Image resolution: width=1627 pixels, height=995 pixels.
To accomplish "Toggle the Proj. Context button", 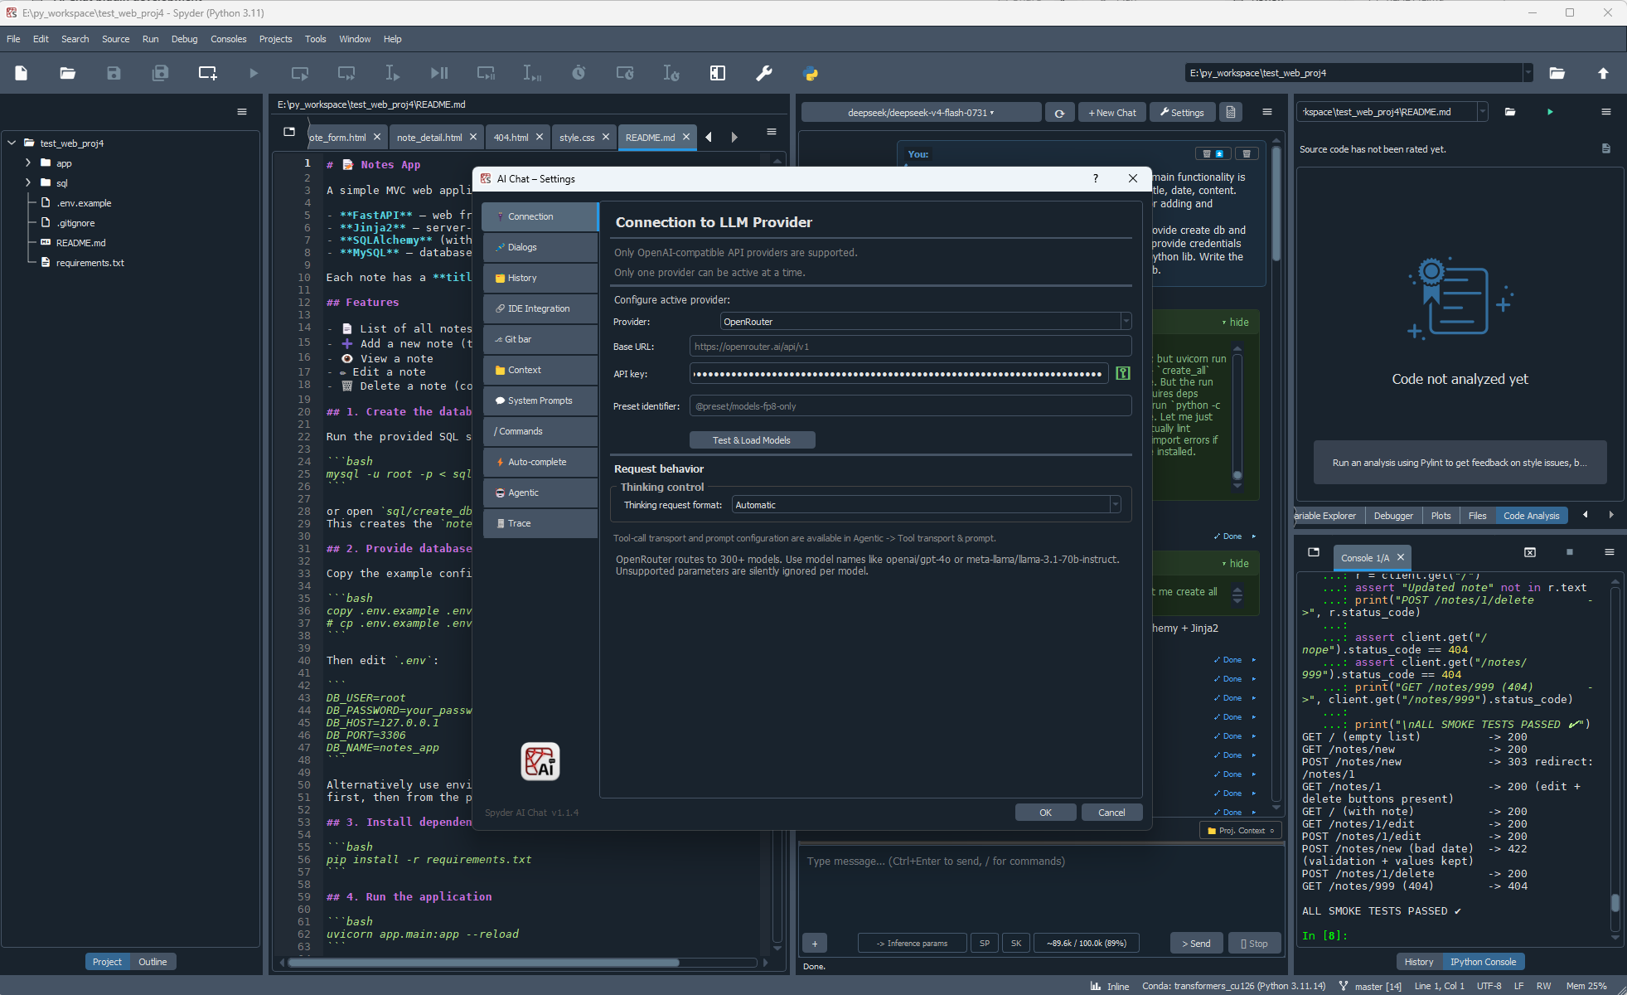I will coord(1241,830).
